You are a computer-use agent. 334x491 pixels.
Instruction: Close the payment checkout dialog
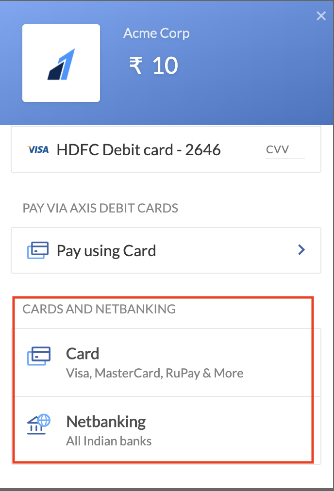321,16
